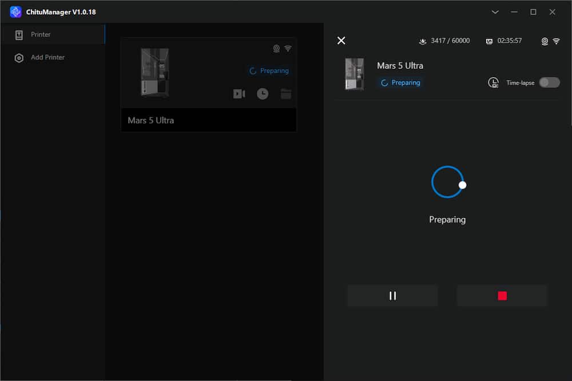Click the time-lapse clock icon
The width and height of the screenshot is (572, 381).
coord(493,83)
